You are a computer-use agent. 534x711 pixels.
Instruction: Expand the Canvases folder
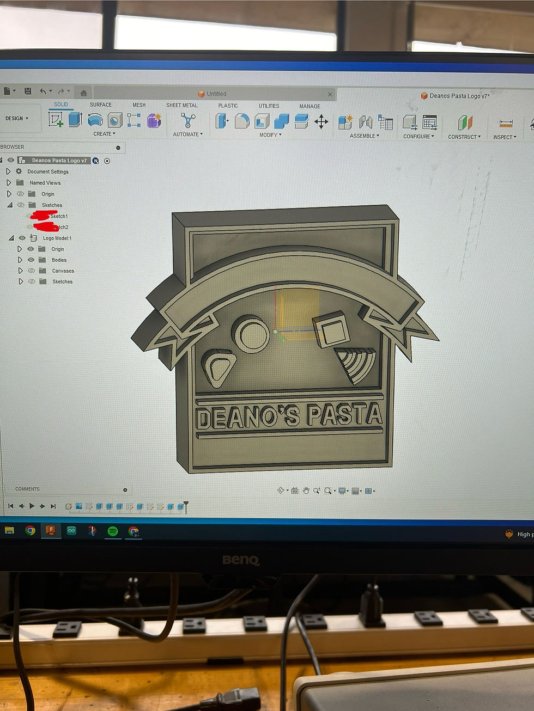click(21, 271)
